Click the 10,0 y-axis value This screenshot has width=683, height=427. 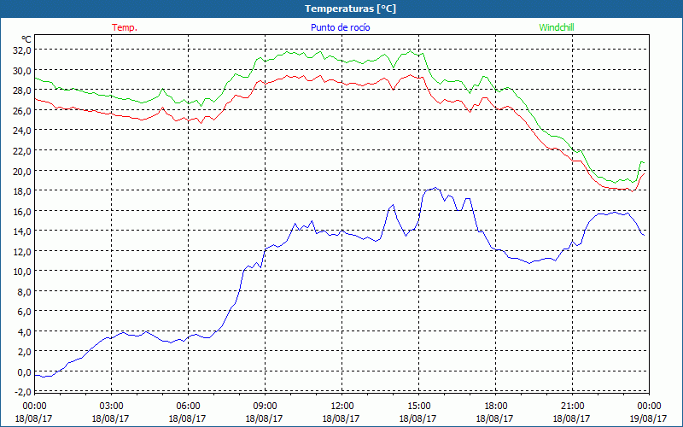coord(23,272)
